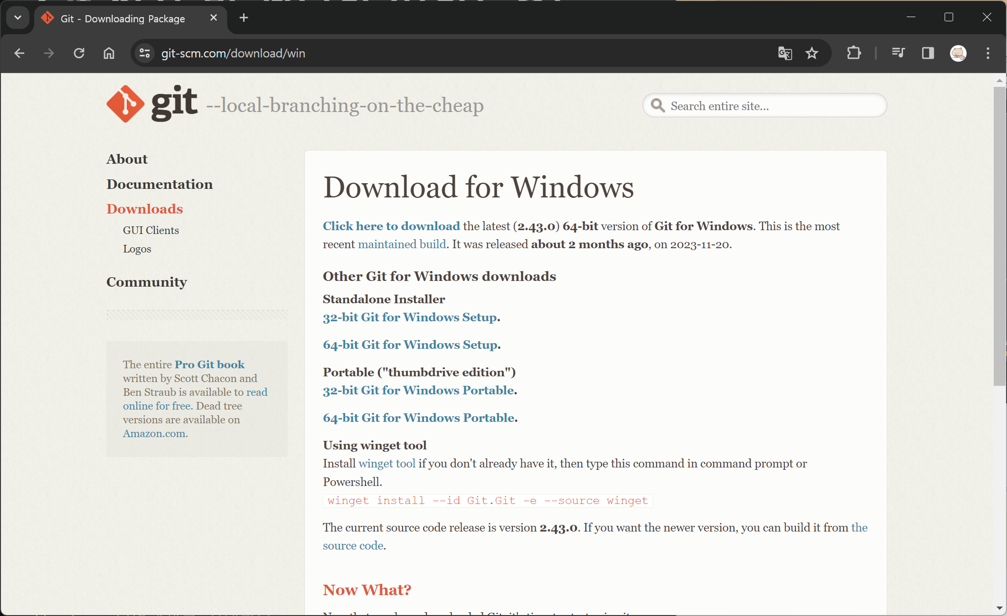Open the maintained build link

coord(402,244)
